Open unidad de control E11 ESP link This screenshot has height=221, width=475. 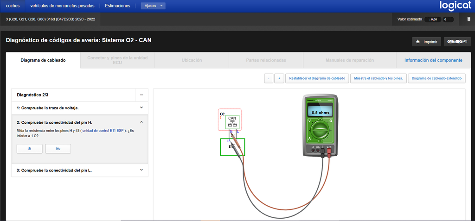(x=103, y=131)
